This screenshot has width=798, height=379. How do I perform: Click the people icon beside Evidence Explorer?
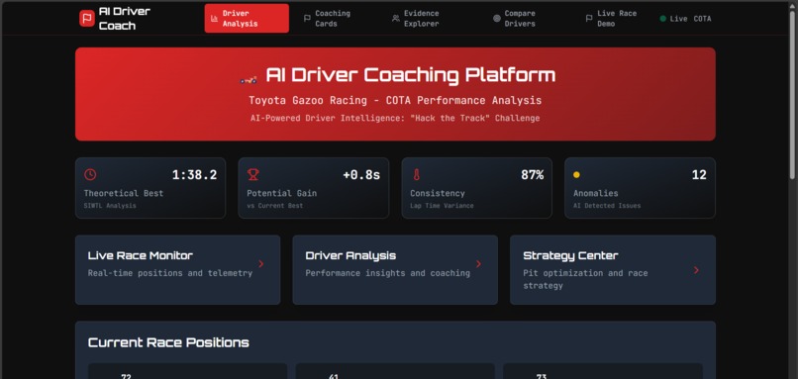click(395, 19)
